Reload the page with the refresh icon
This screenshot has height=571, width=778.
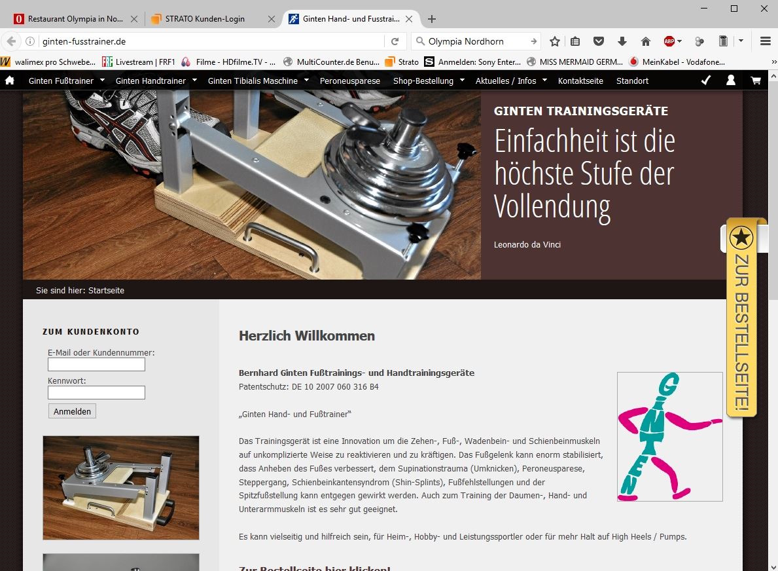pyautogui.click(x=395, y=41)
